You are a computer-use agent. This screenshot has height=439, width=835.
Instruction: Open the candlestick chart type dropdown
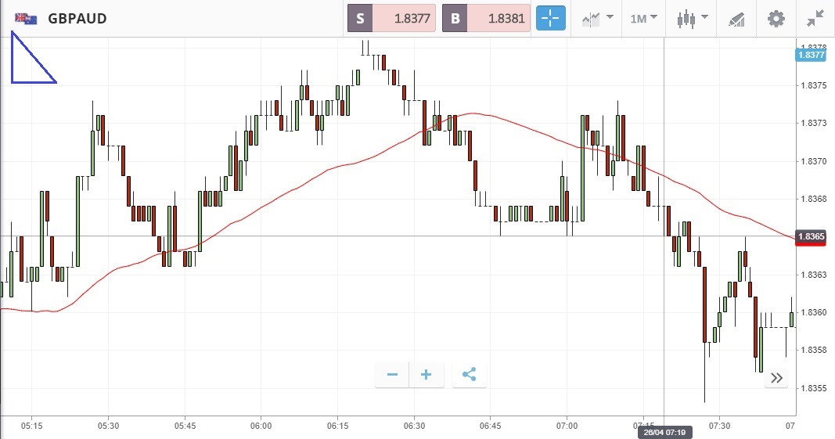693,18
